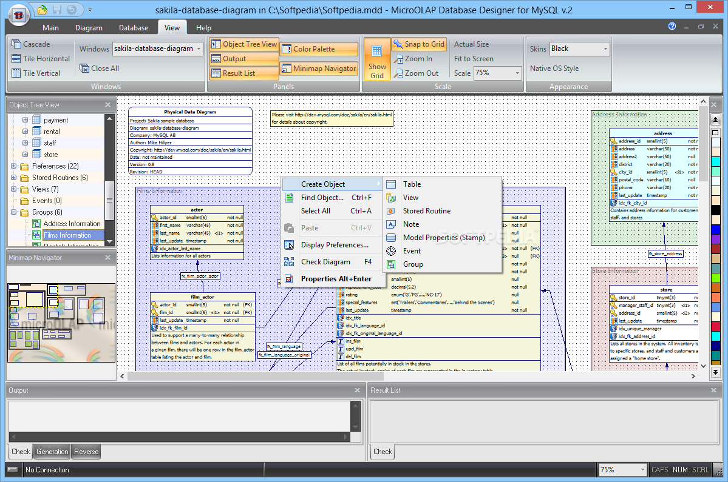Click Tile Vertical icon
728x482 pixels.
(x=16, y=73)
